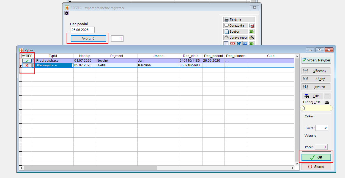Click horizontal scrollbar right arrow
This screenshot has width=345, height=178.
[x=292, y=168]
